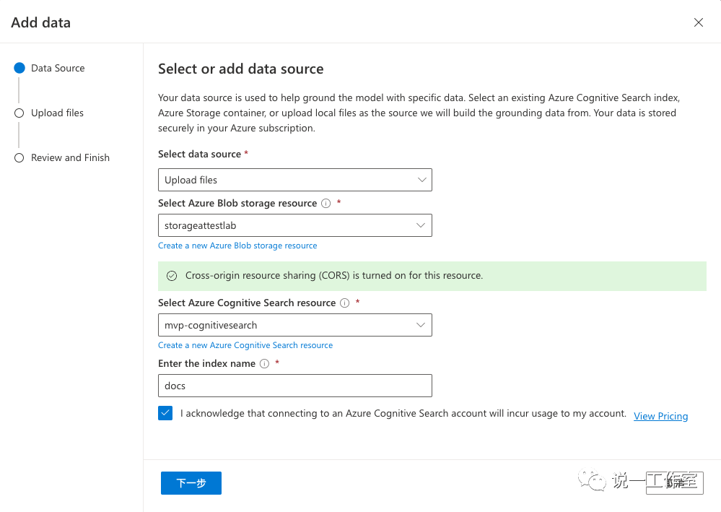Click the blue 下一步 next button
The image size is (721, 512).
[191, 483]
